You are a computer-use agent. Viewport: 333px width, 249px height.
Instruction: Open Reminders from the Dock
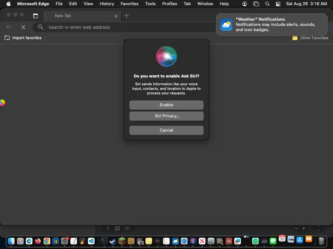pos(166,241)
